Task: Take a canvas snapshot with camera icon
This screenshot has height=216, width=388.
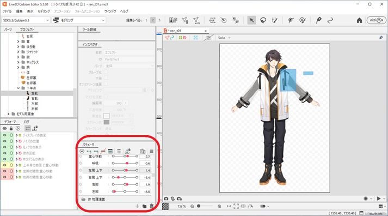Action: (x=166, y=199)
